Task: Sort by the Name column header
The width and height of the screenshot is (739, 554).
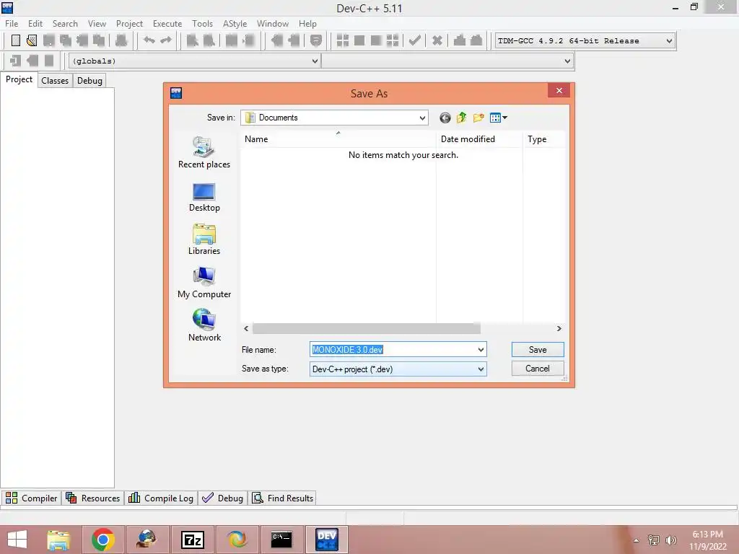Action: coord(338,139)
